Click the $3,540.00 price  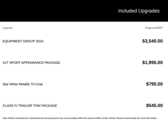tap(152, 41)
